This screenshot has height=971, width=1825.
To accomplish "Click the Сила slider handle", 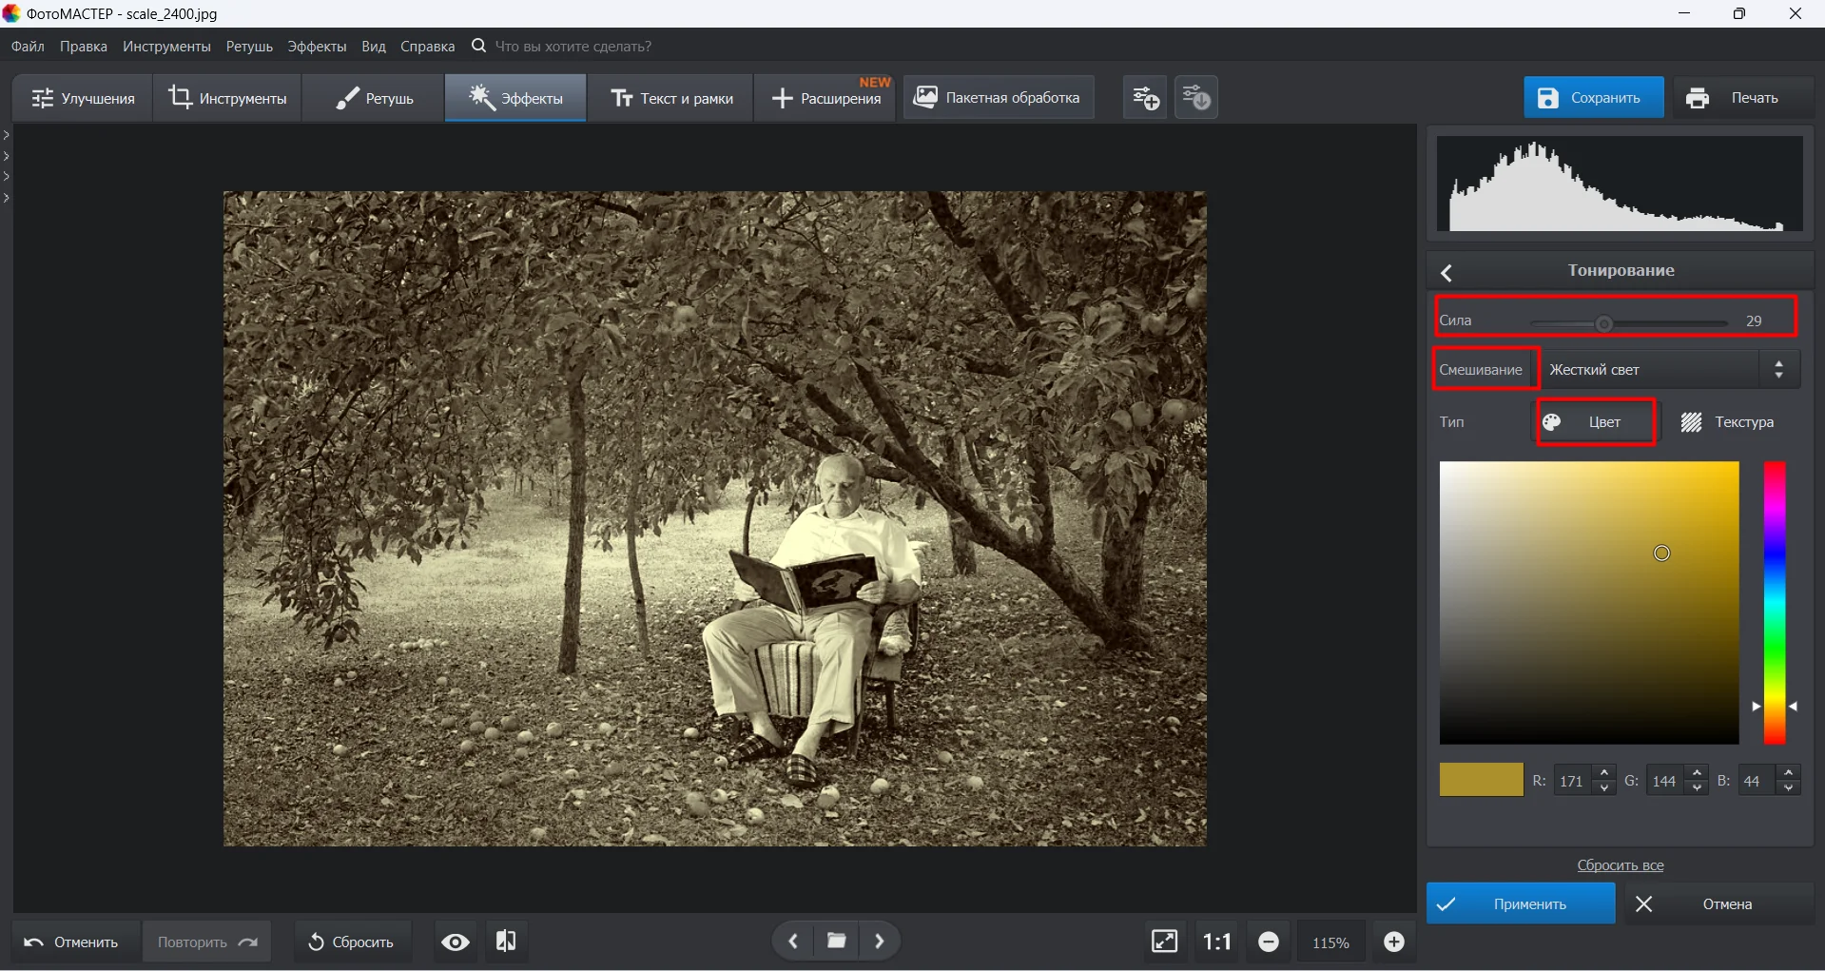I will pyautogui.click(x=1603, y=323).
